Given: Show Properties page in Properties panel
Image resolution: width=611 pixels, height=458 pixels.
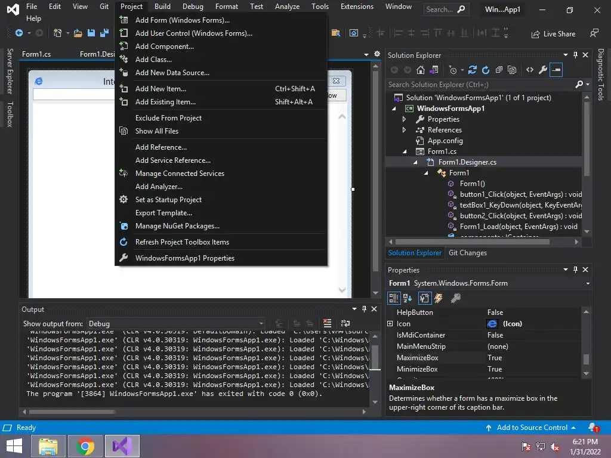Looking at the screenshot, I should point(424,298).
